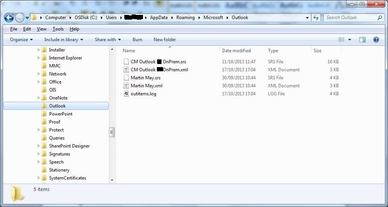Select Computer in the address breadcrumb
Screen dimensions: 388x207
56,18
